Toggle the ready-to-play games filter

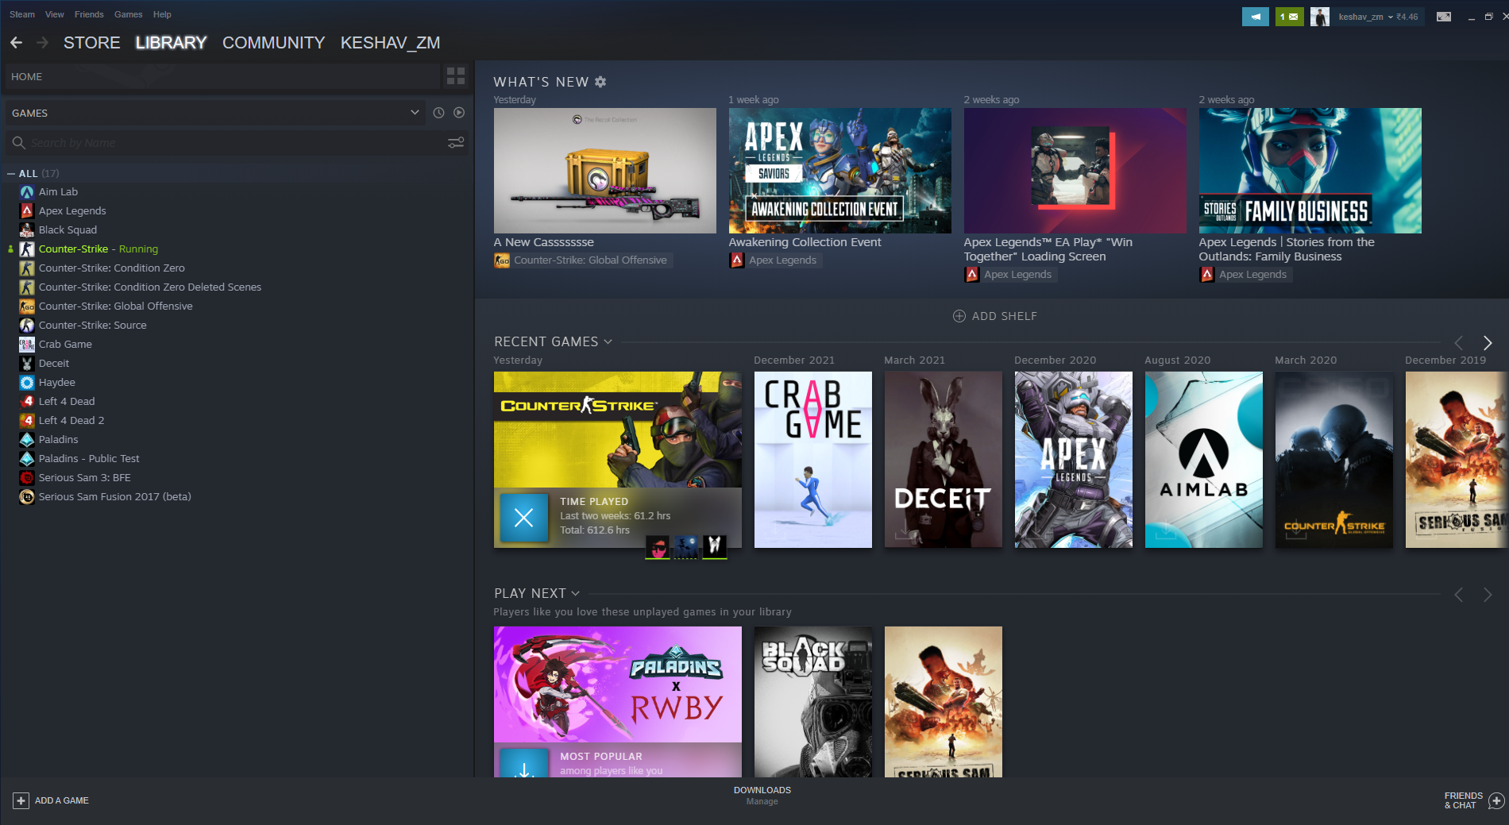[459, 113]
